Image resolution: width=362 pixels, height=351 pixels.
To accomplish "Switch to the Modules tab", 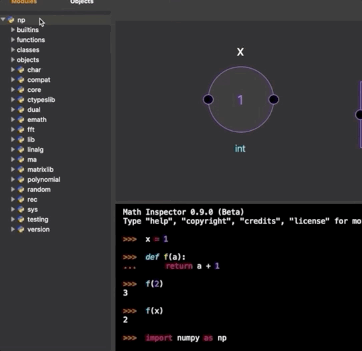I will [x=24, y=2].
